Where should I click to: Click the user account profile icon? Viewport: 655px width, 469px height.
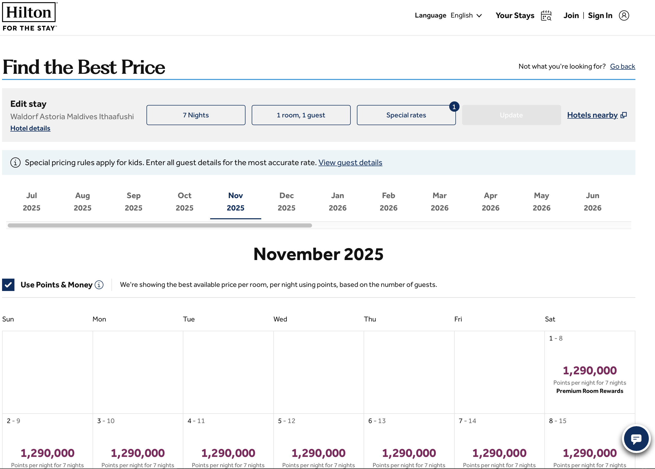coord(624,15)
